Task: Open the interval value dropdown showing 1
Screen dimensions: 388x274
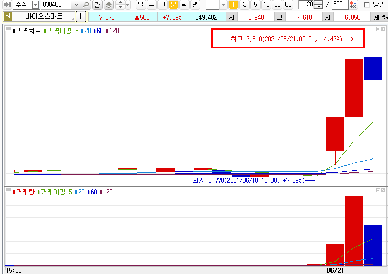Action: (x=223, y=5)
